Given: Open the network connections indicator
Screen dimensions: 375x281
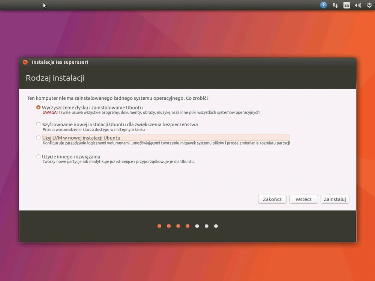Looking at the screenshot, I should [335, 5].
